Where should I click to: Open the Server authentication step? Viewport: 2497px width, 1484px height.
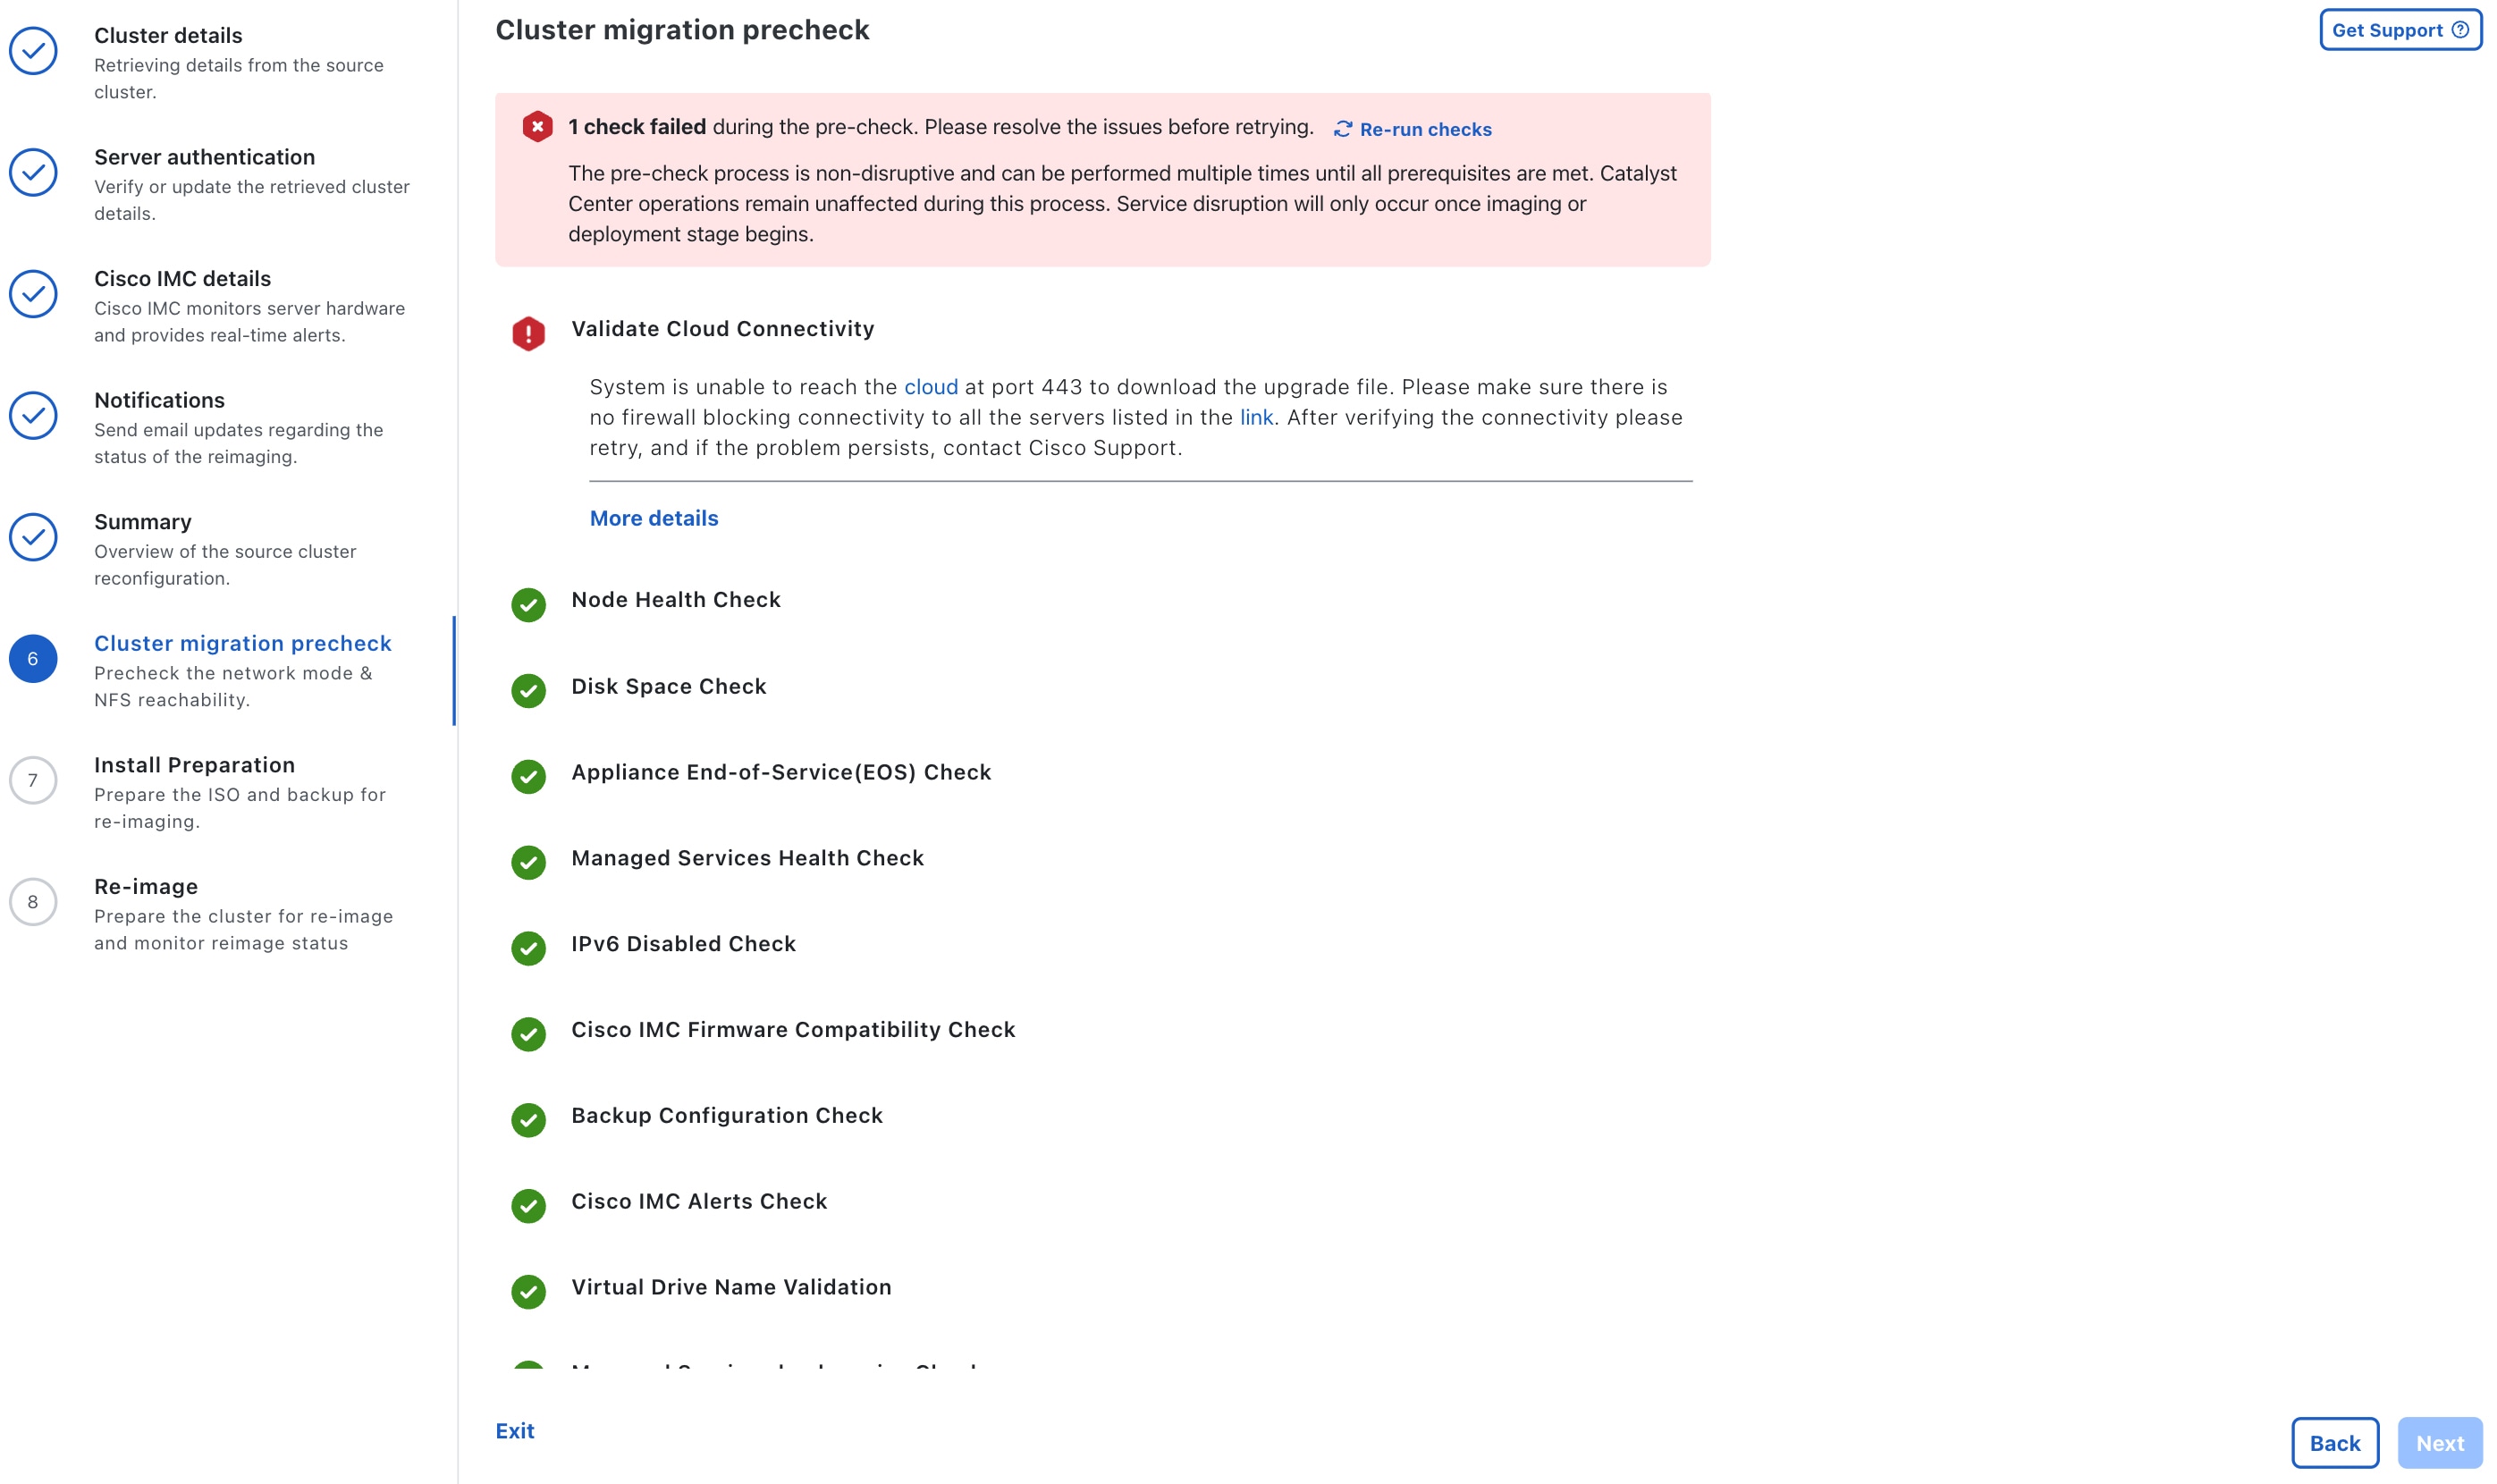[x=204, y=157]
